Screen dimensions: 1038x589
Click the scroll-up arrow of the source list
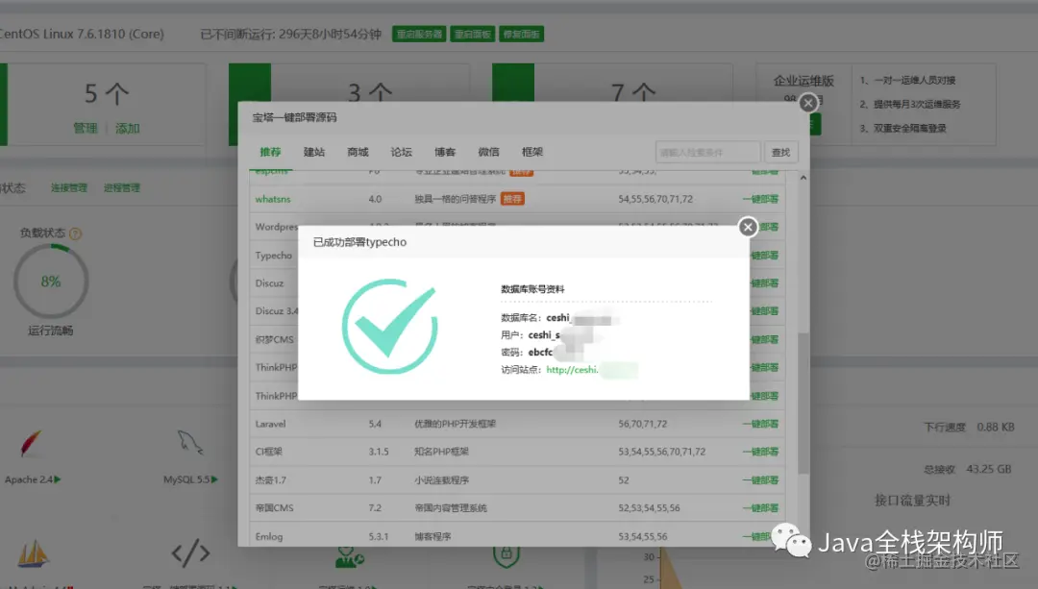803,178
